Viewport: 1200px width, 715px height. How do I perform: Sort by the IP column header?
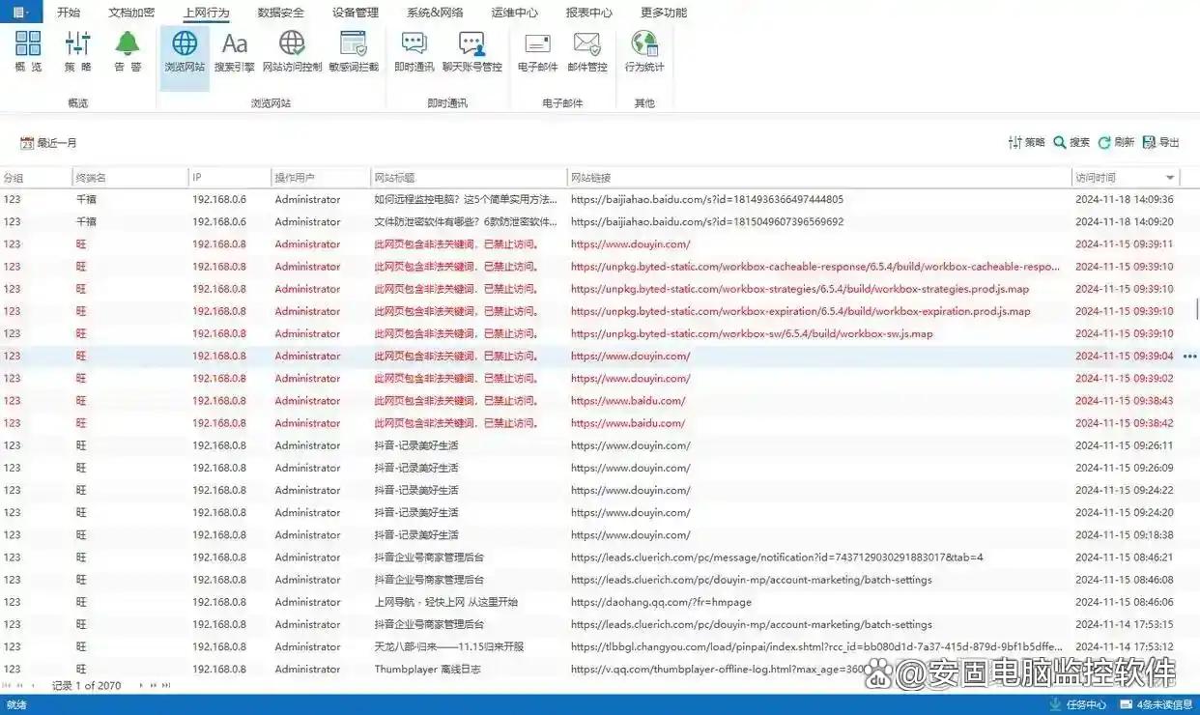click(x=230, y=178)
